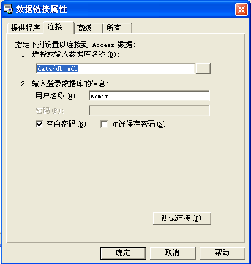Image resolution: width=251 pixels, height=264 pixels.
Task: Click the 测试连接 button
Action: coord(182,218)
